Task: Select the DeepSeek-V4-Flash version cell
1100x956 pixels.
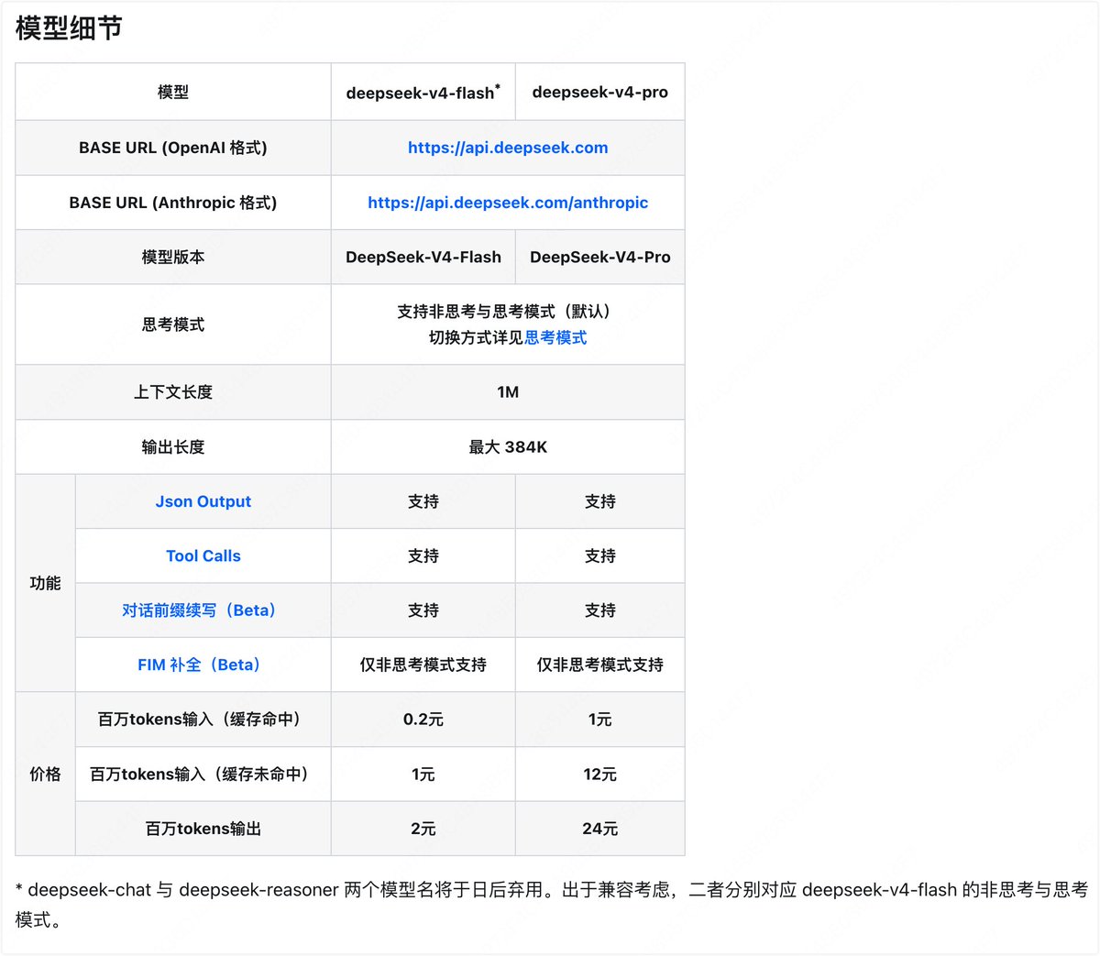Action: (423, 258)
